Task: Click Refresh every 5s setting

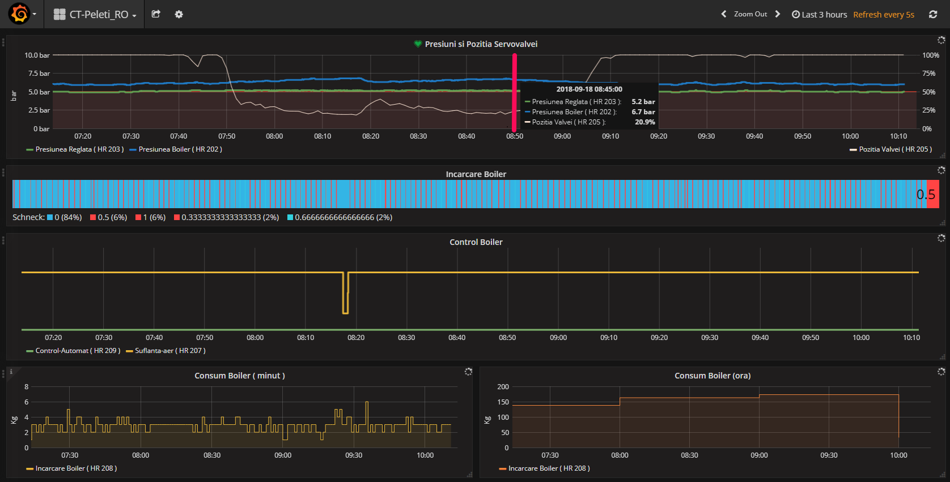Action: [884, 14]
